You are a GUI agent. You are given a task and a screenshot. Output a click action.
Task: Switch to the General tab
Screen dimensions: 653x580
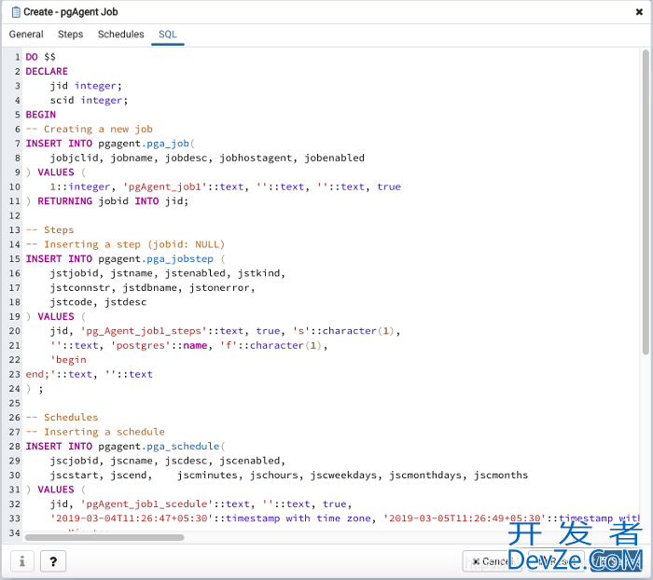pyautogui.click(x=26, y=35)
